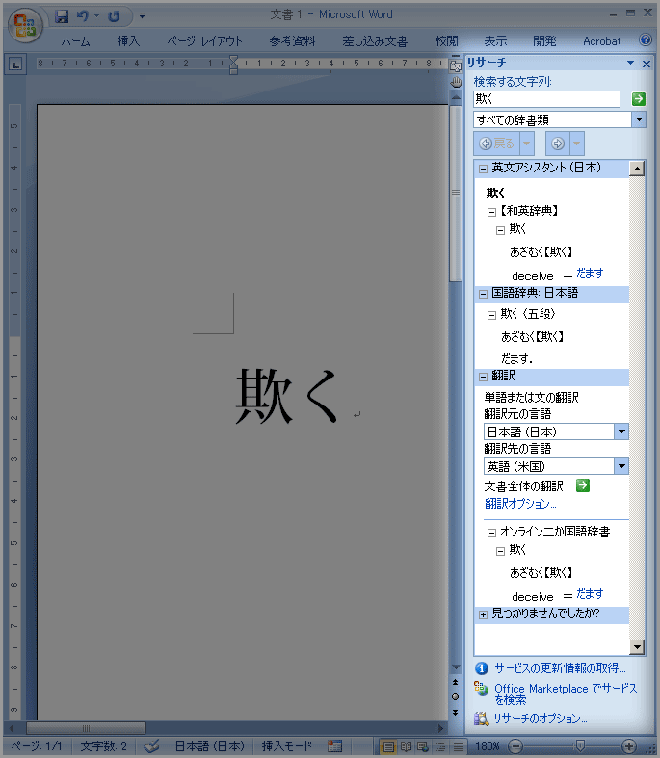
Task: Go to next page with double-down arrow
Action: click(455, 712)
